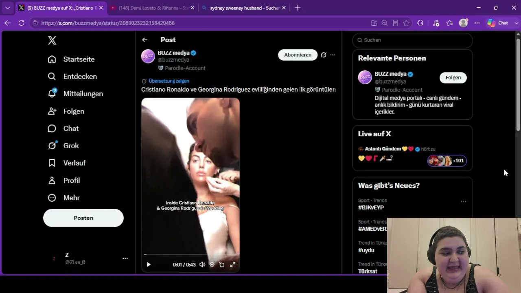
Task: Open the Copilot Chat button
Action: coord(498,23)
